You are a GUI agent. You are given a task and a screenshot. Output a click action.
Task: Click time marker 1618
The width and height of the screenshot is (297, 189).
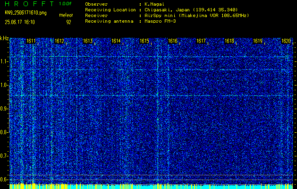tap(229, 41)
